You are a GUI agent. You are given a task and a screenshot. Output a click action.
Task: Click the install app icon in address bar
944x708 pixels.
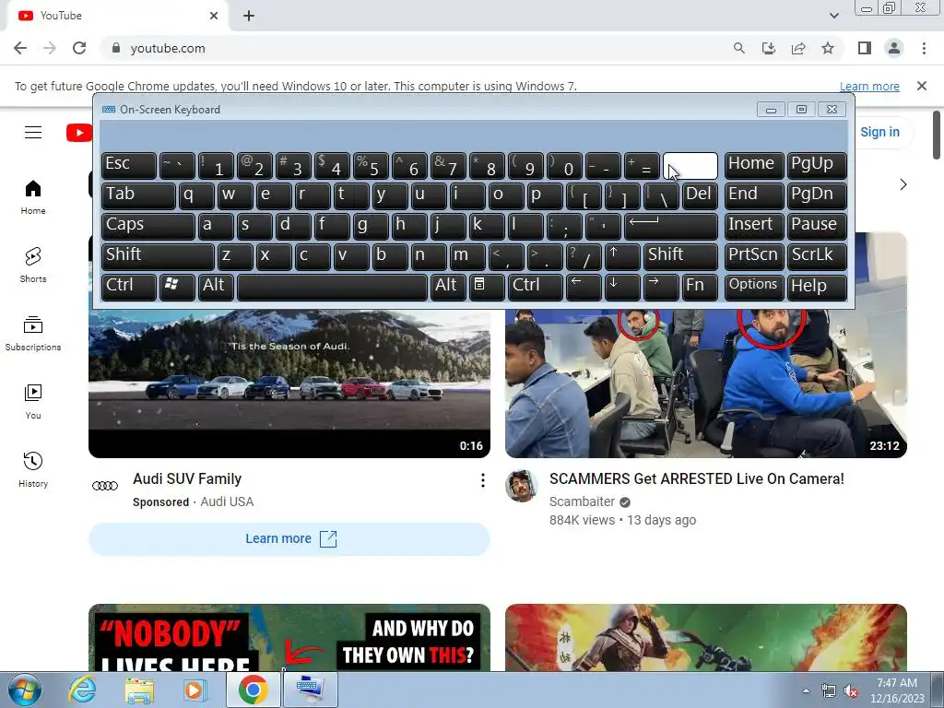pos(769,48)
